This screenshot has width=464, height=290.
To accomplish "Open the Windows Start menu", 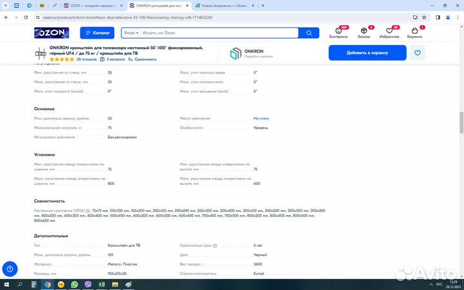I will pyautogui.click(x=6, y=285).
